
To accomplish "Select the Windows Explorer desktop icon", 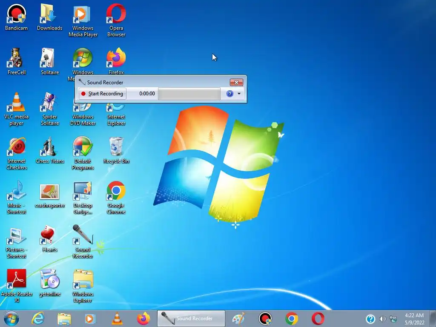I will pyautogui.click(x=83, y=286).
